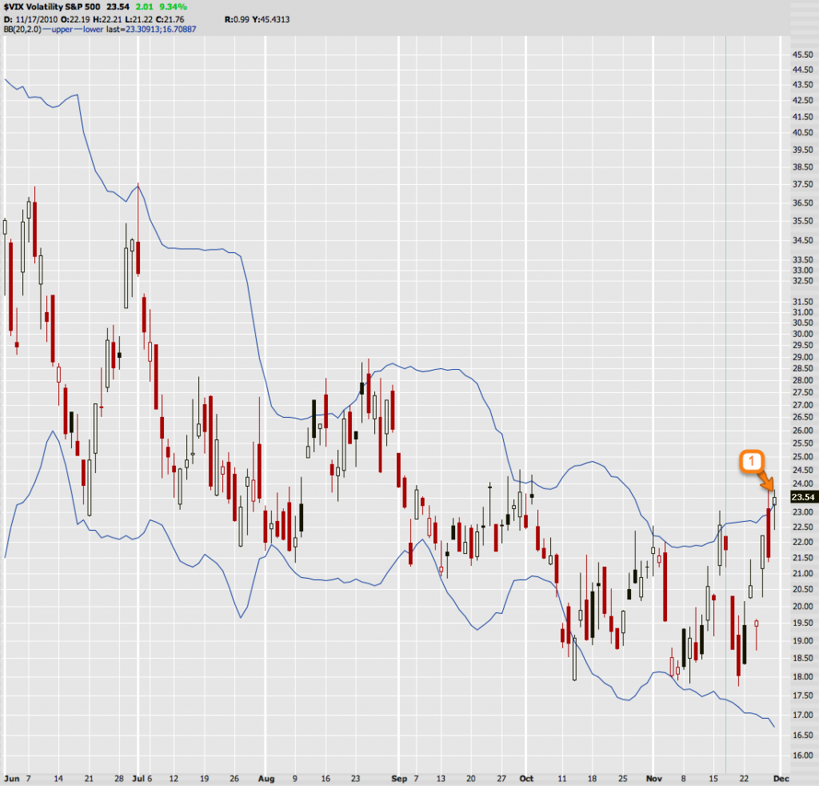Click the 30.00 label on price axis
The width and height of the screenshot is (819, 786).
point(801,334)
